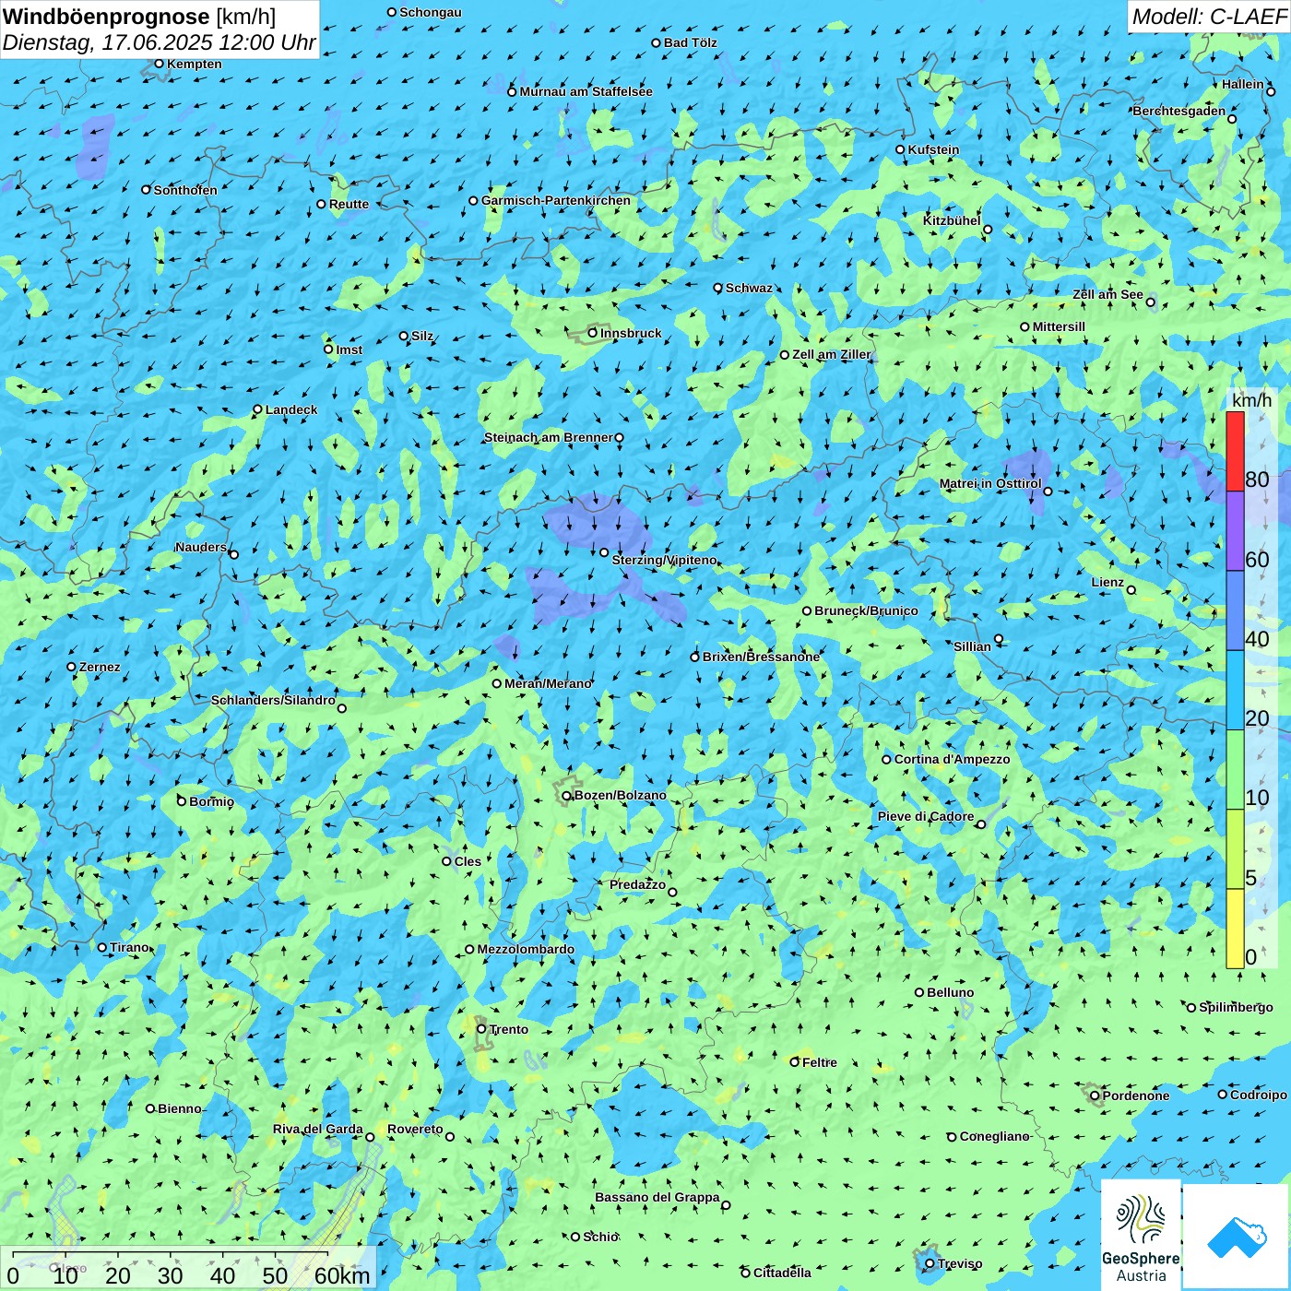Click the Kufstein location marker
Screen dimensions: 1291x1291
[x=901, y=149]
